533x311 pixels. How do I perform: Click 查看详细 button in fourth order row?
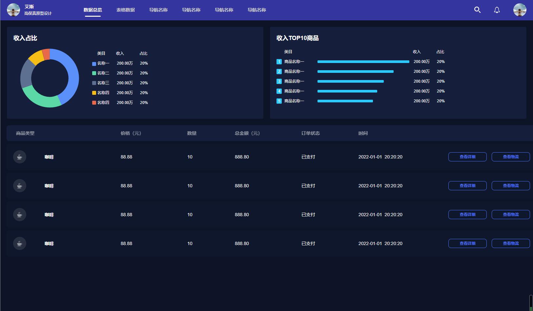(467, 243)
